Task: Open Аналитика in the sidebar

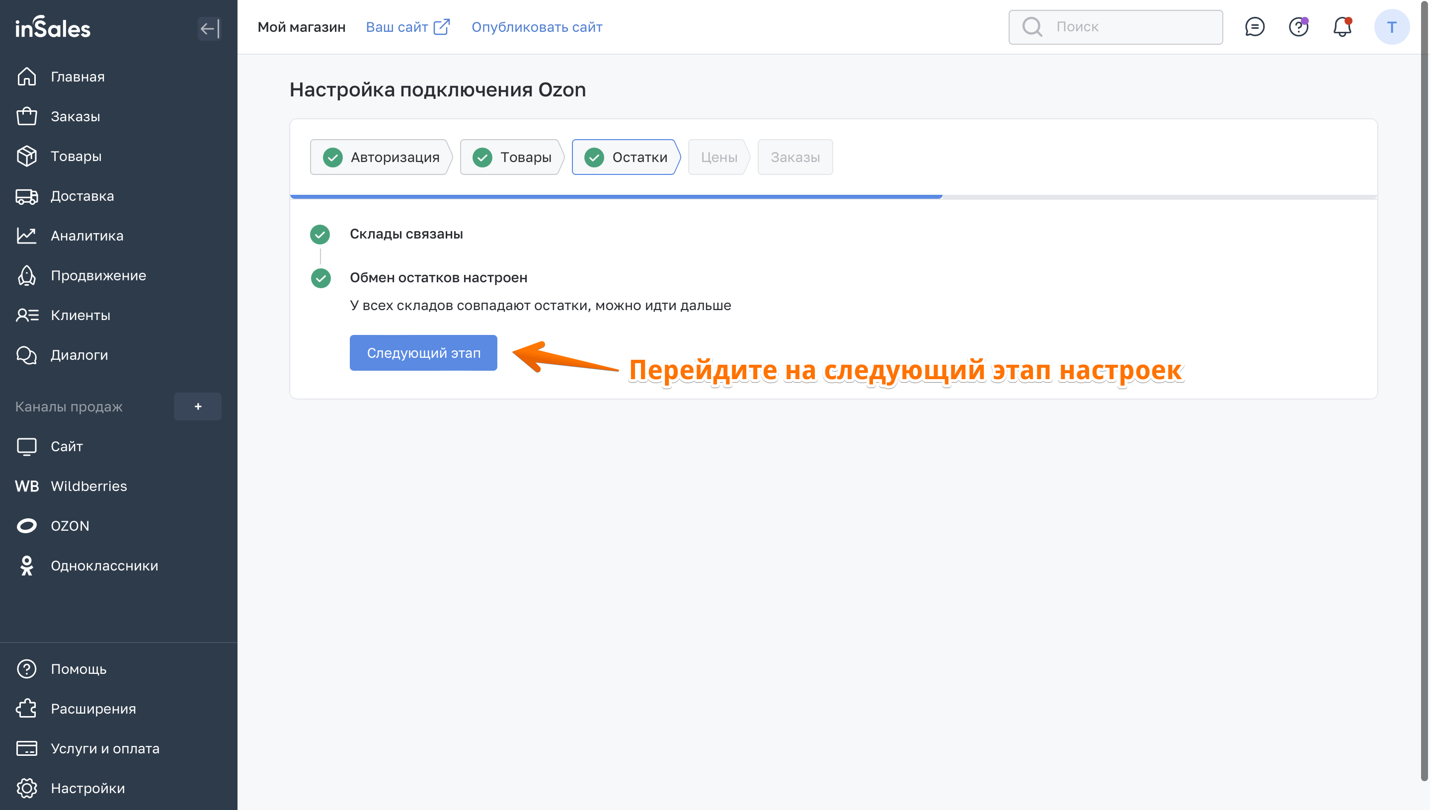Action: click(x=87, y=236)
